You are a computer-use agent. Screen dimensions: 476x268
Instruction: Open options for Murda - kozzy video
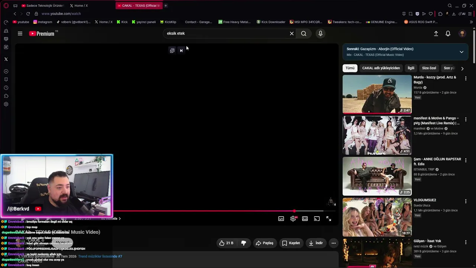tap(466, 79)
